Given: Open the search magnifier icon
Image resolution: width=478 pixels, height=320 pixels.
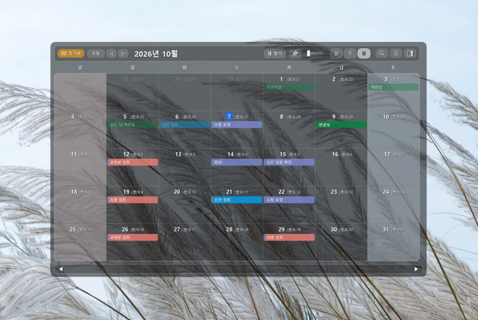Looking at the screenshot, I should 381,53.
